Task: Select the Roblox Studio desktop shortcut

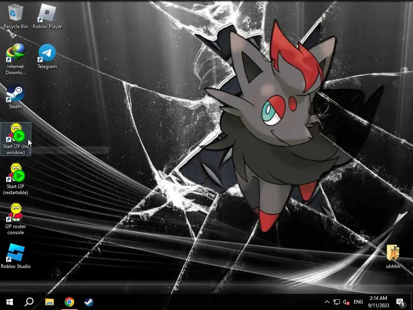Action: pos(16,256)
